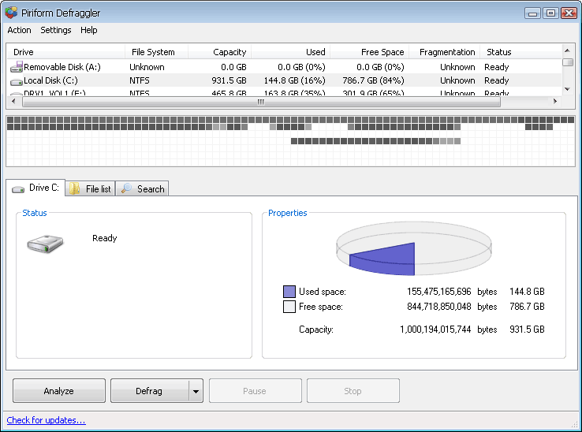This screenshot has height=432, width=582.
Task: Maximize the Defraggler window
Action: [550, 13]
